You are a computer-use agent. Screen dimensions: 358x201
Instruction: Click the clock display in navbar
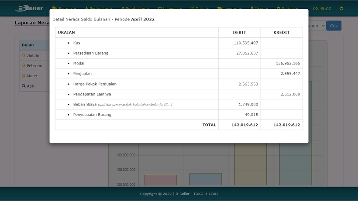click(322, 8)
